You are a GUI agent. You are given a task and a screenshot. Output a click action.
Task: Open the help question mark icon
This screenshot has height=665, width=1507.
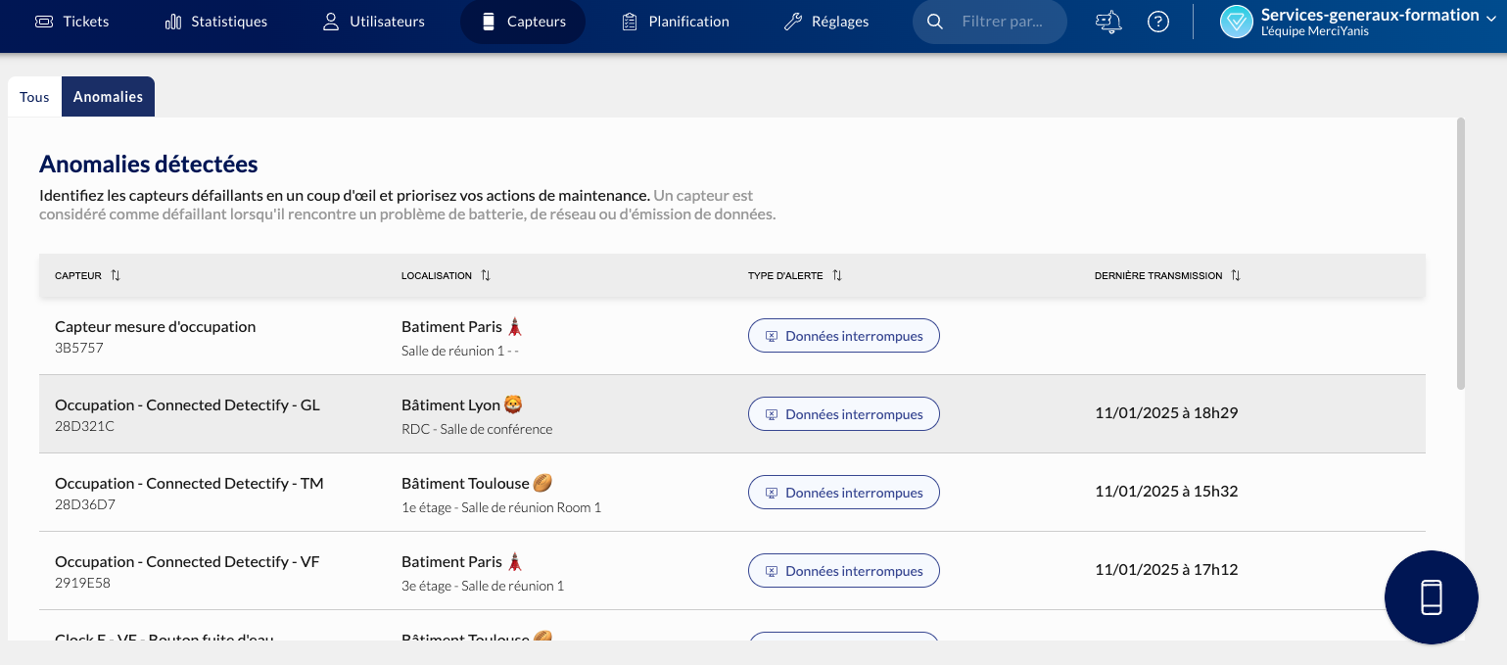[1158, 22]
